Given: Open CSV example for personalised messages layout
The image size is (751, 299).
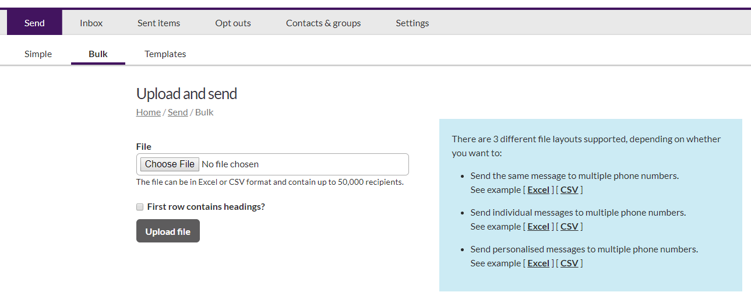Looking at the screenshot, I should pyautogui.click(x=569, y=263).
